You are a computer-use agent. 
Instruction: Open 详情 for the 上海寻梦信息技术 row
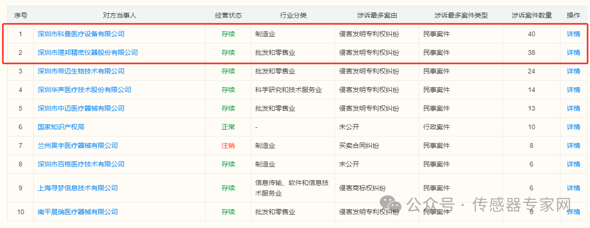(x=573, y=188)
